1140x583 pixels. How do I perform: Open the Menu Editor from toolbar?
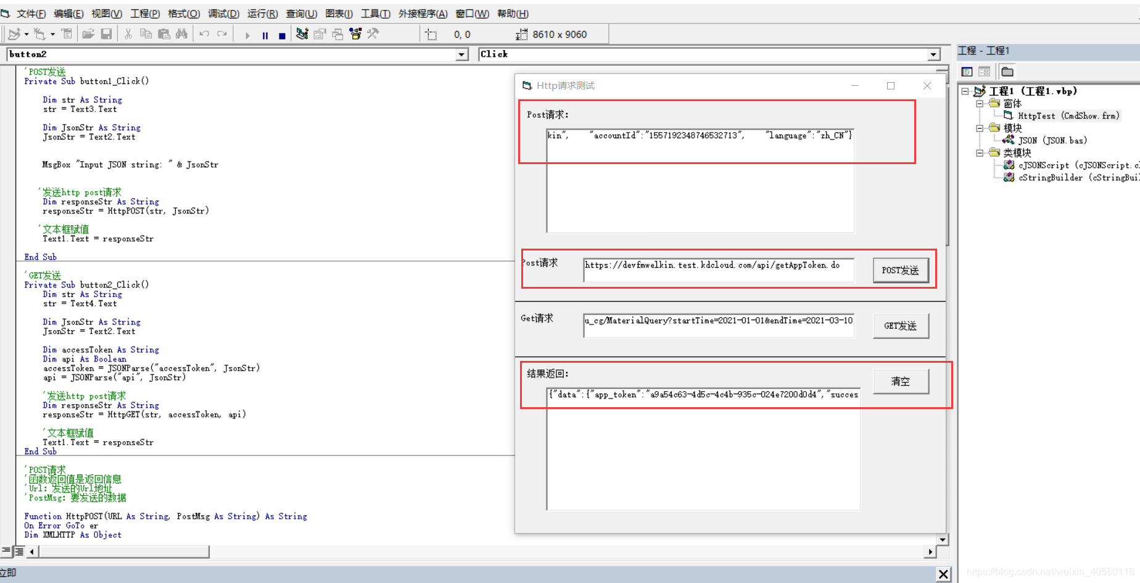(67, 34)
